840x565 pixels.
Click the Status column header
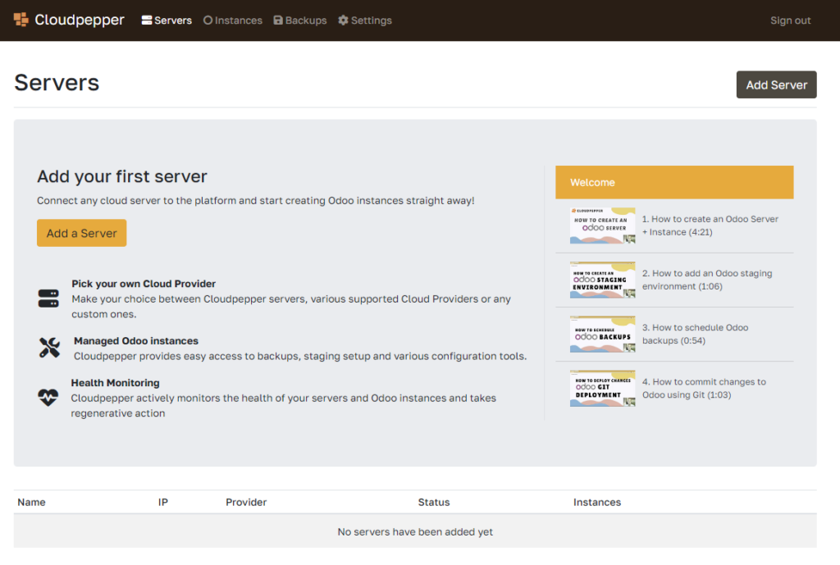[434, 502]
